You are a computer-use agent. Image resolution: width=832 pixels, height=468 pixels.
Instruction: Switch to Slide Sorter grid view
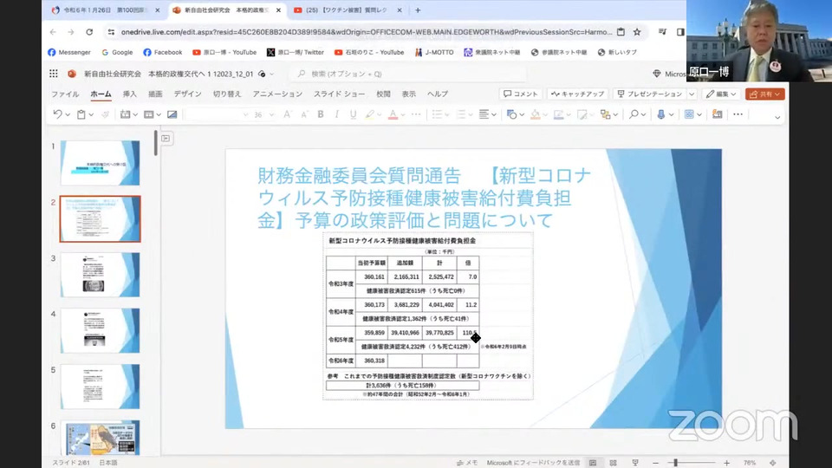[x=614, y=463]
